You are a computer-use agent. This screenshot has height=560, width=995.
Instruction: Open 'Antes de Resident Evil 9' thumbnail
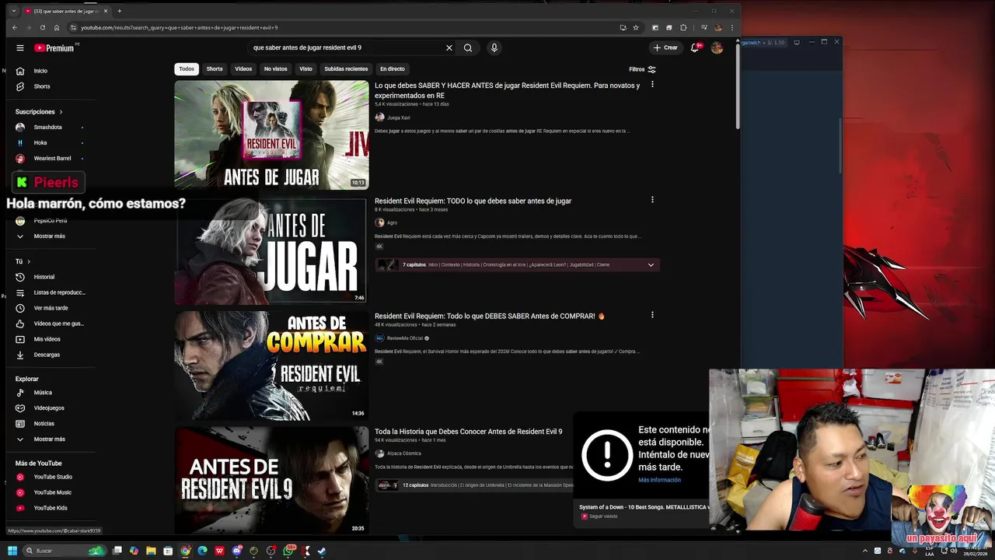271,480
